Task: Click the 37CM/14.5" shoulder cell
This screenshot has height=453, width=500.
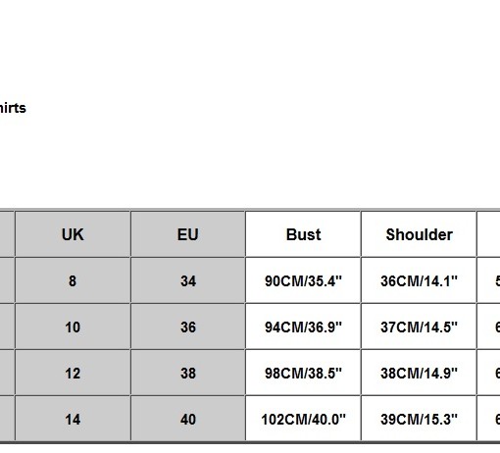Action: pyautogui.click(x=419, y=327)
